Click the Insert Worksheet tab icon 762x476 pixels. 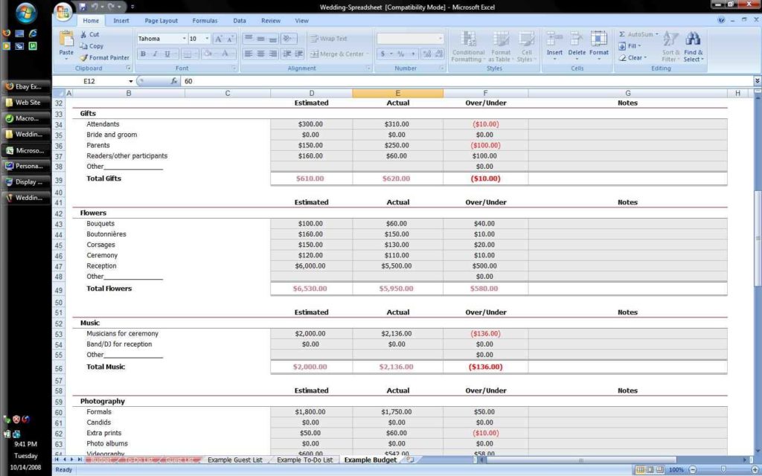pyautogui.click(x=409, y=460)
